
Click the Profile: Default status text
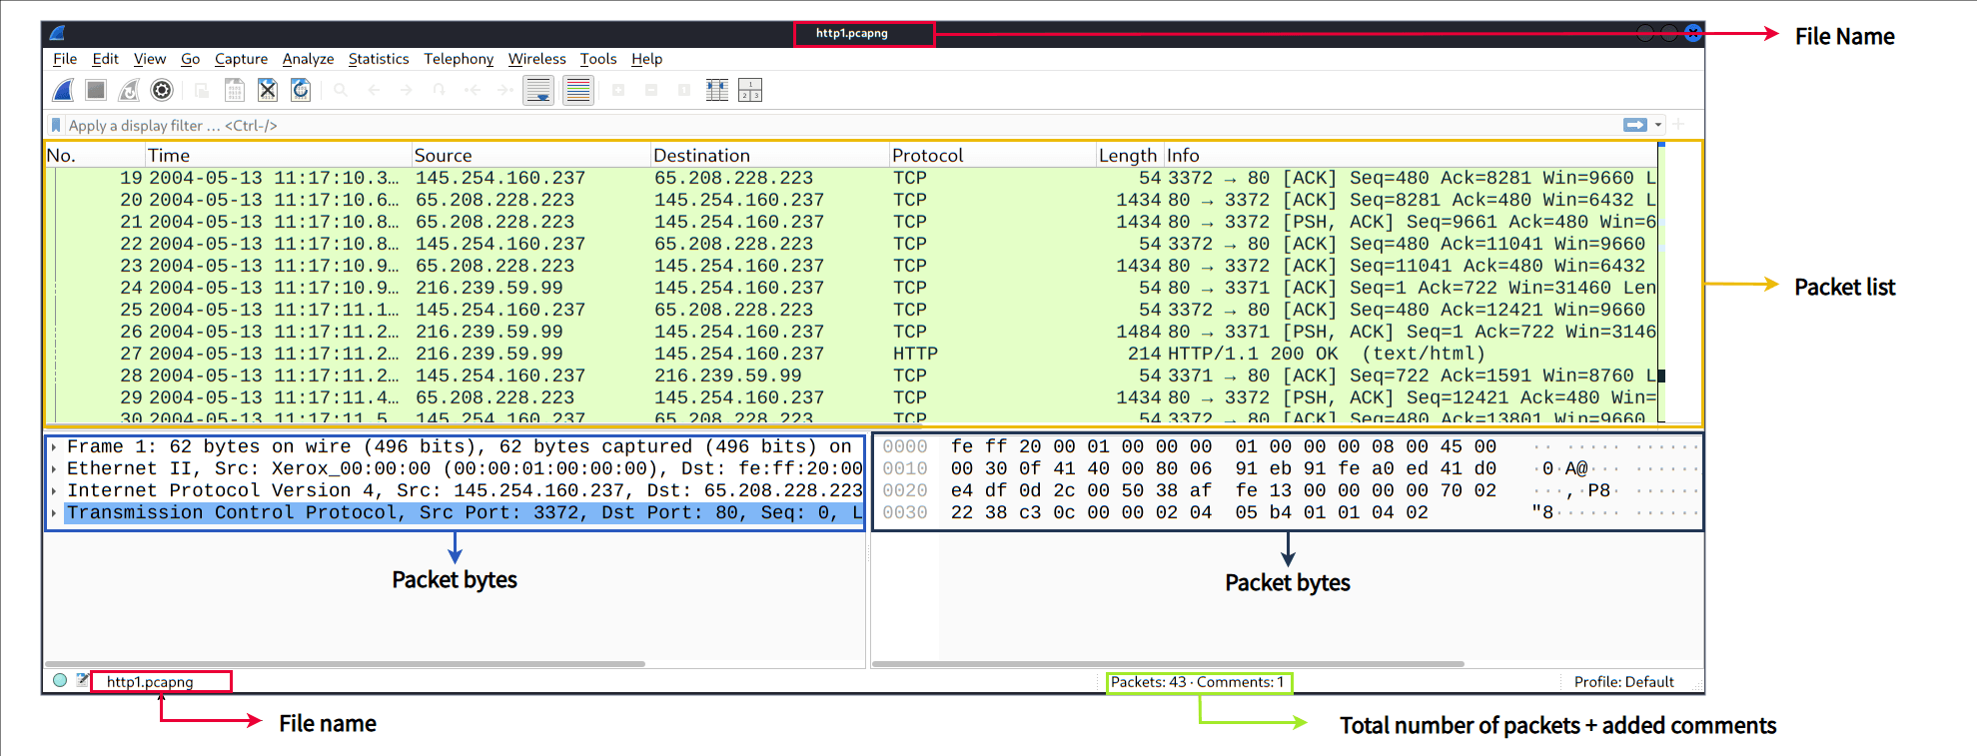click(1623, 682)
